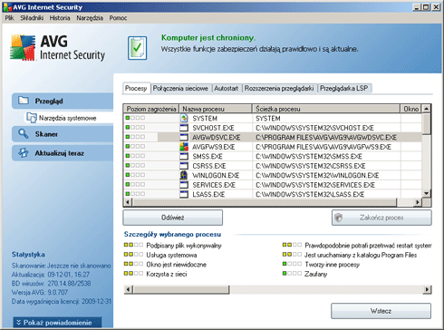Screen dimensions: 444x330
Task: Click the process list scroll down arrow
Action: pyautogui.click(x=426, y=193)
